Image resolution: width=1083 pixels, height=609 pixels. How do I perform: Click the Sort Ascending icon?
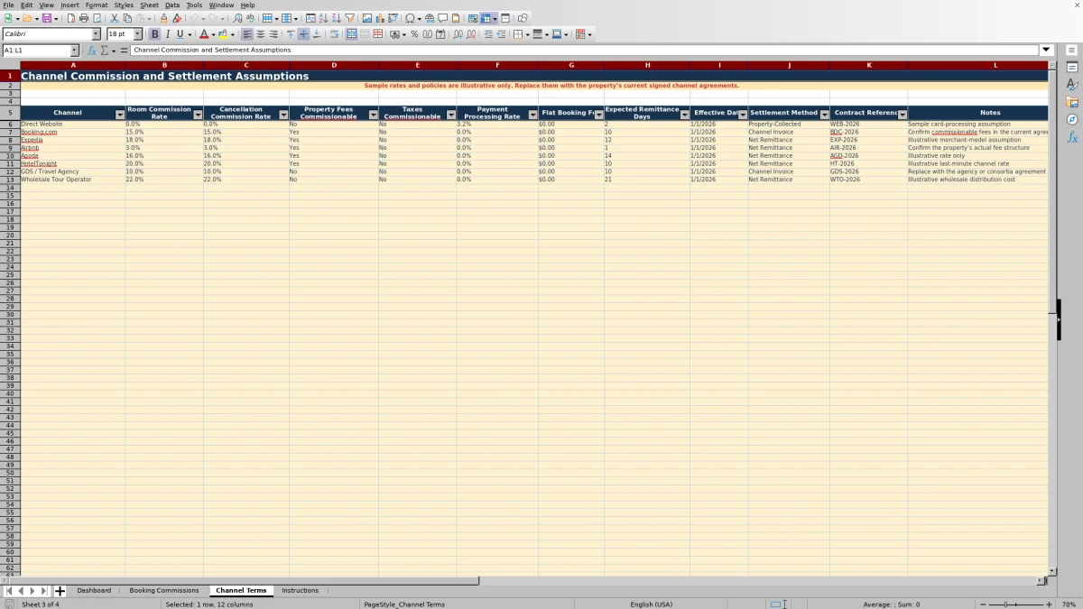coord(323,18)
